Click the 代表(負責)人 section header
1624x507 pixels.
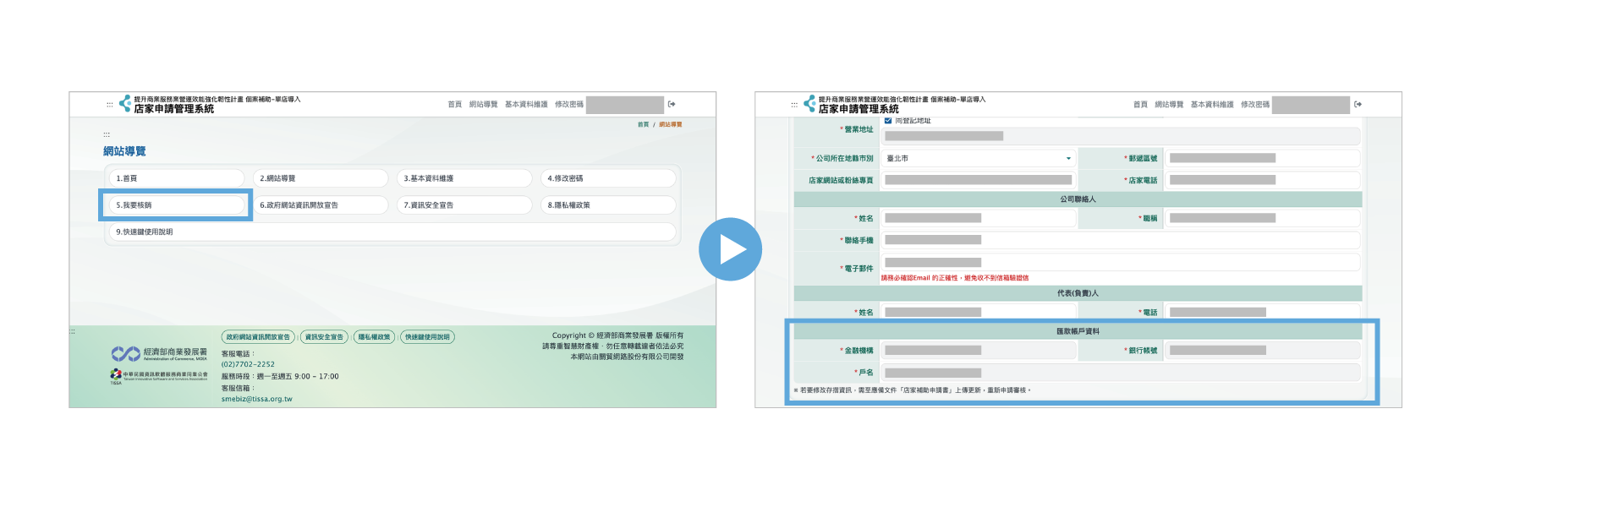pyautogui.click(x=1078, y=293)
